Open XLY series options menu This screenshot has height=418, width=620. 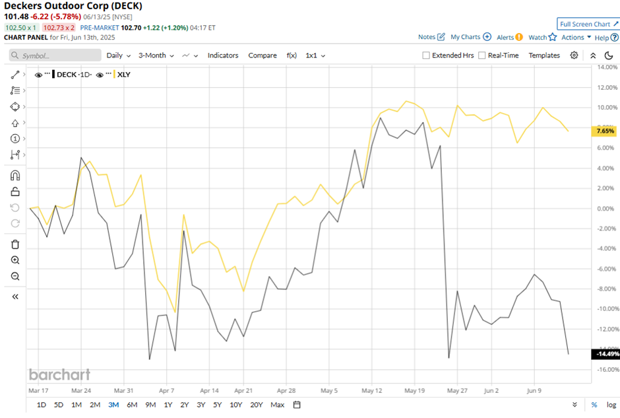[x=109, y=73]
